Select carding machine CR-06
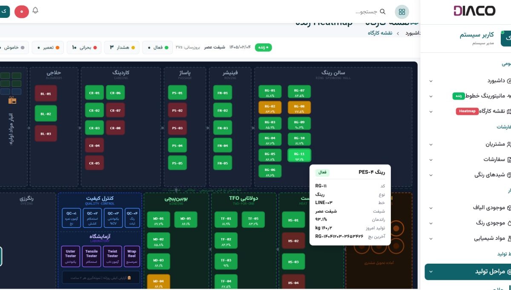This screenshot has height=290, width=511. (115, 93)
